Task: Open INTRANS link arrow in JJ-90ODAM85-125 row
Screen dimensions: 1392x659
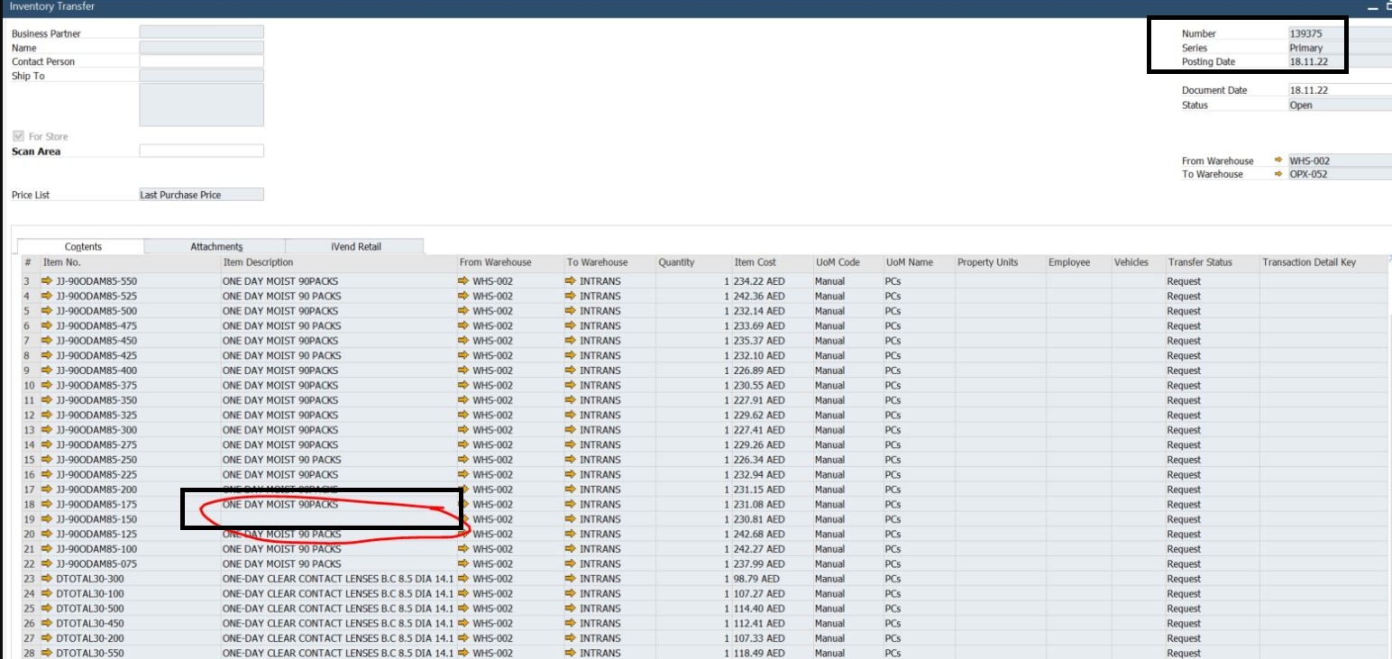Action: (x=571, y=534)
